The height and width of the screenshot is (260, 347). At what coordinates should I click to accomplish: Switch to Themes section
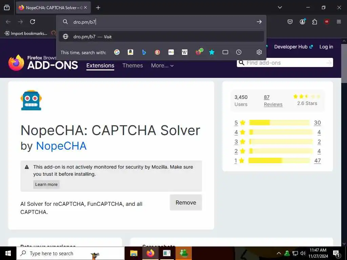[132, 65]
